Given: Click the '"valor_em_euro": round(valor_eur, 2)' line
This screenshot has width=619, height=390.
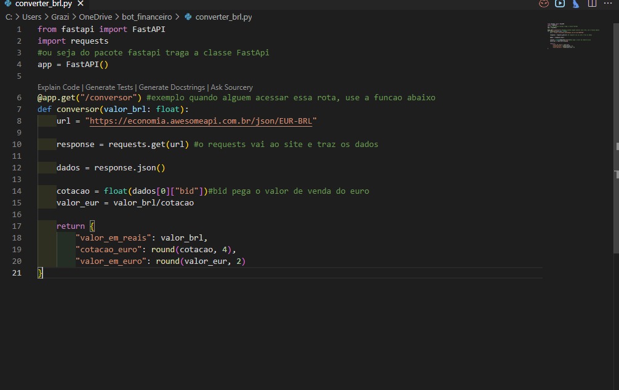Looking at the screenshot, I should [160, 261].
